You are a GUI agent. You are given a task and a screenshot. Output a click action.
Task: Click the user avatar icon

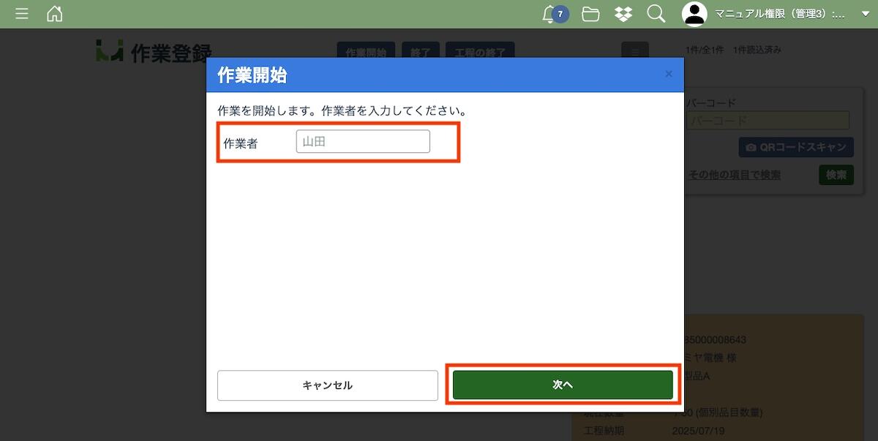point(694,14)
